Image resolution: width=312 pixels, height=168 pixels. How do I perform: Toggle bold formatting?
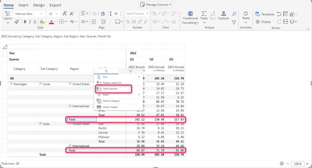click(25, 22)
